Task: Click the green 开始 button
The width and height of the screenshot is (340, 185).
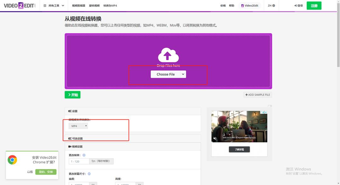Action: point(72,95)
